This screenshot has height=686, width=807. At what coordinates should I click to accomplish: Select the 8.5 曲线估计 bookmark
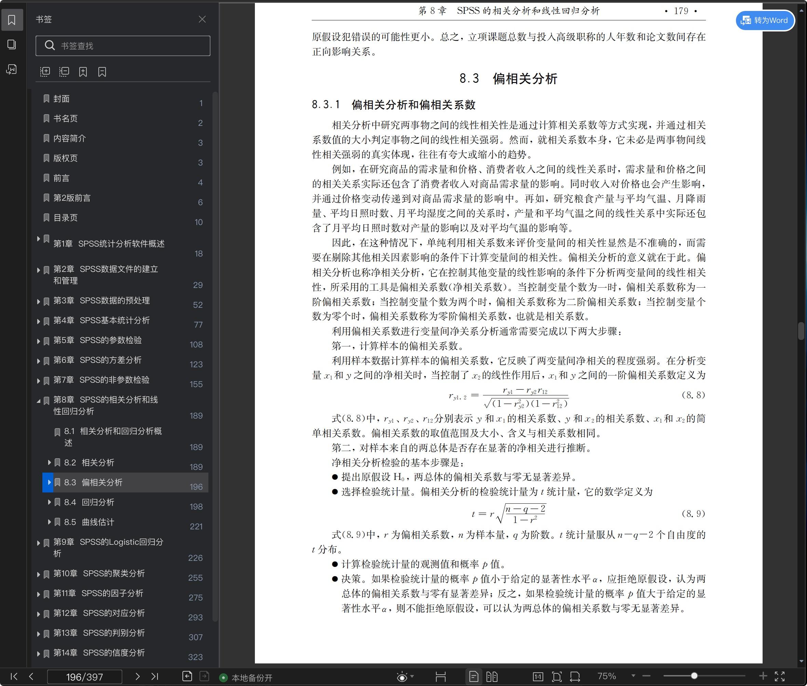pos(89,522)
